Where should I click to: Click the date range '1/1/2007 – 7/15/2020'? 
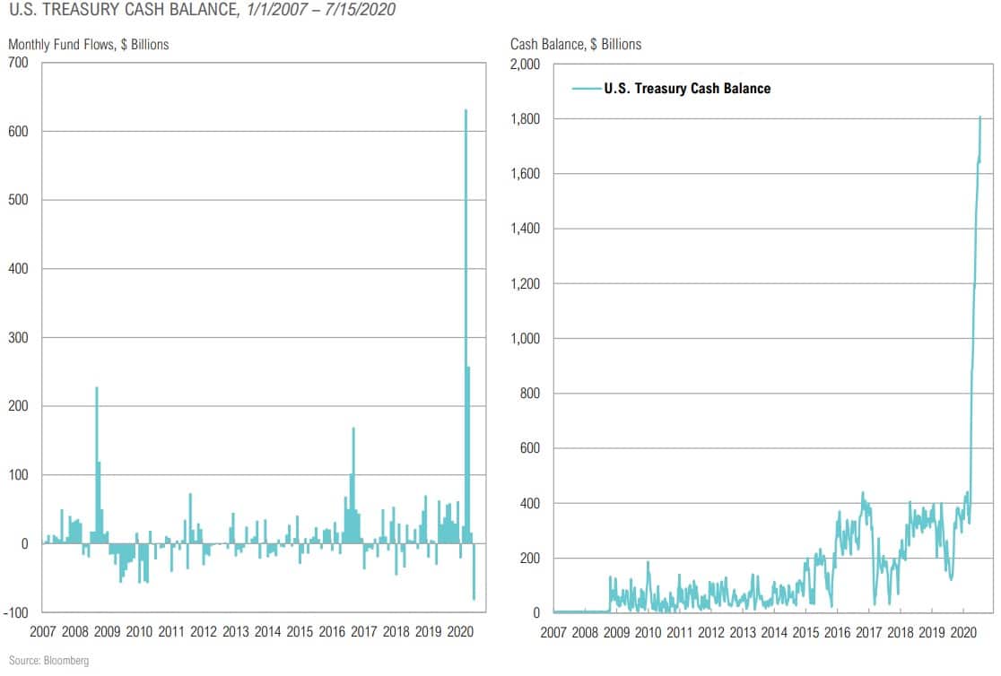(x=321, y=10)
